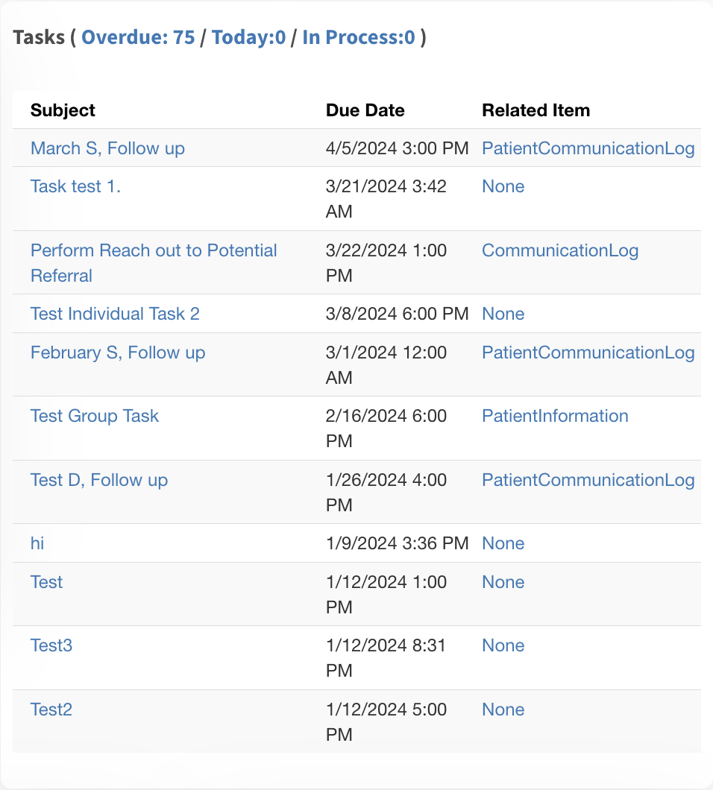Open the Test D, Follow up task

(x=99, y=480)
